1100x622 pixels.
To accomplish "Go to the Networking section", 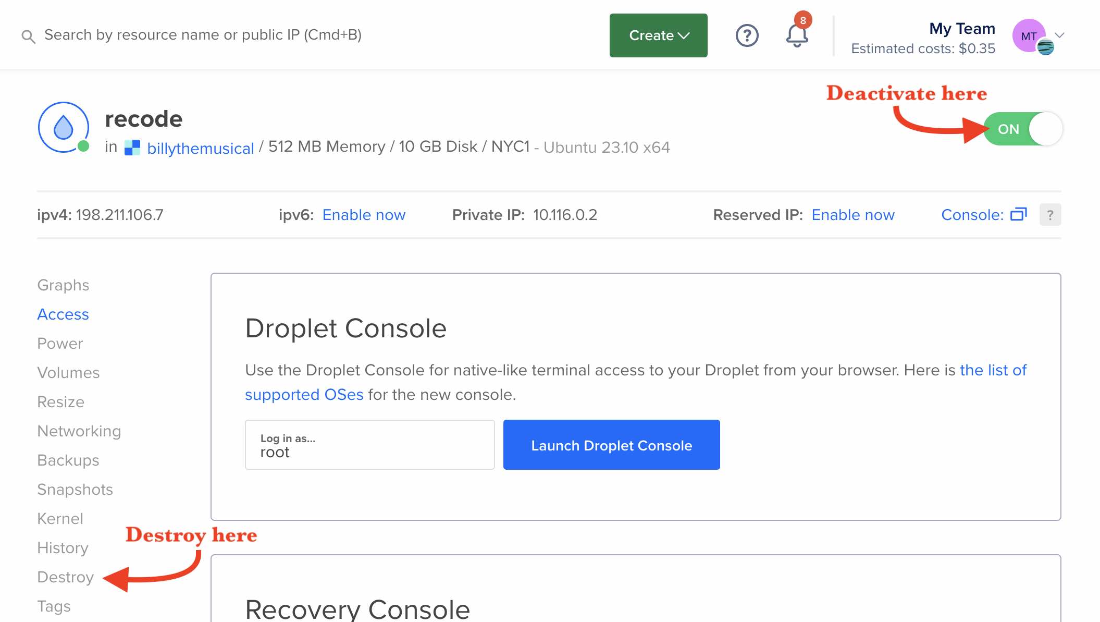I will [x=79, y=431].
